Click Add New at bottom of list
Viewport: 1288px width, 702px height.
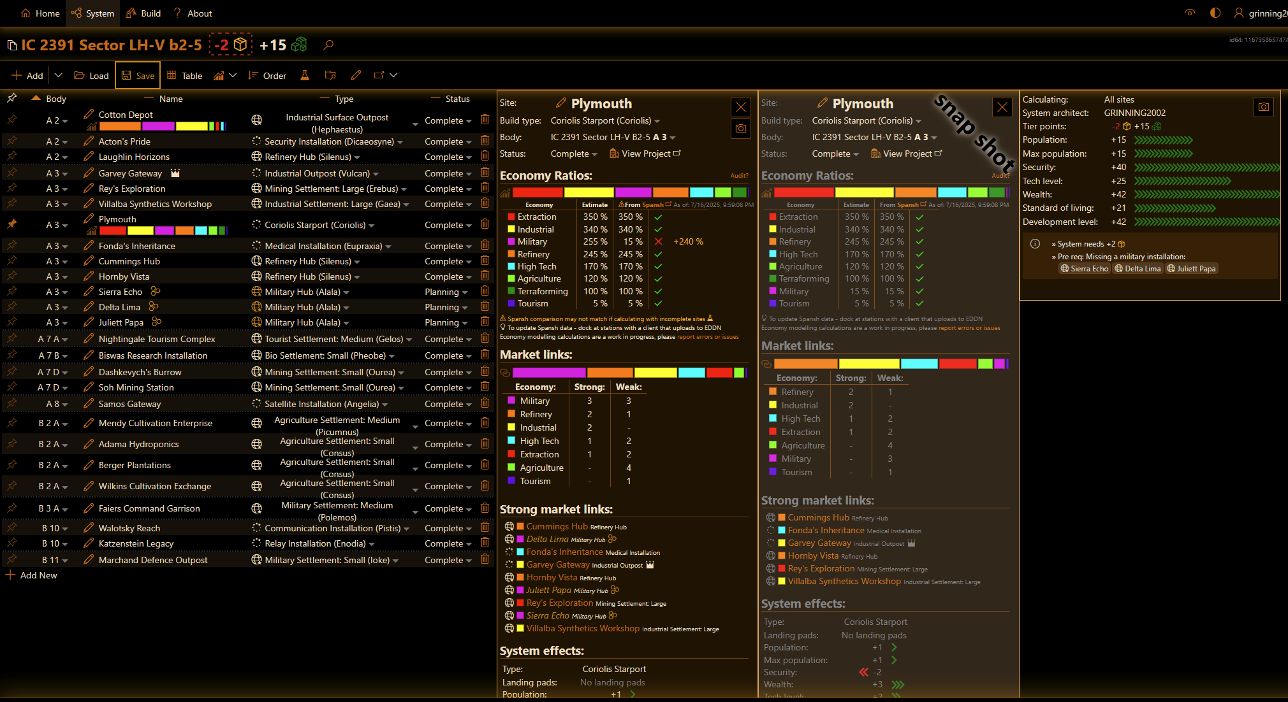click(31, 575)
